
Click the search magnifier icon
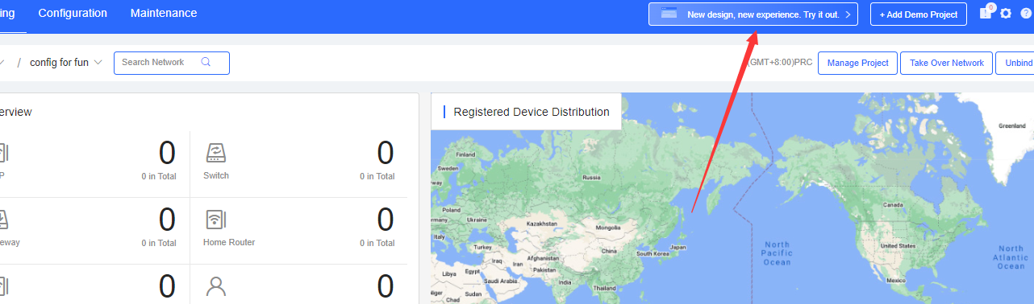pos(206,62)
